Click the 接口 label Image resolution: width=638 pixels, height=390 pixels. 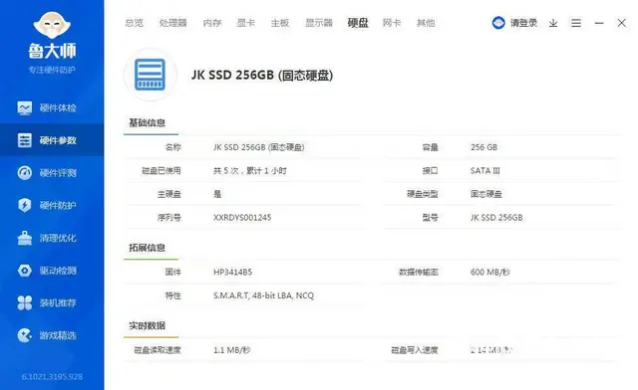click(x=430, y=171)
